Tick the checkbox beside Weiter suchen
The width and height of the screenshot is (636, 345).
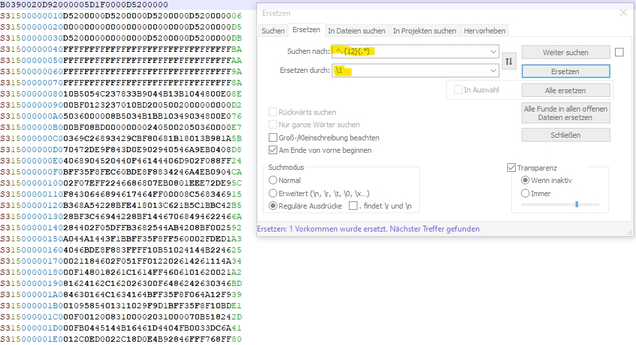pos(619,52)
